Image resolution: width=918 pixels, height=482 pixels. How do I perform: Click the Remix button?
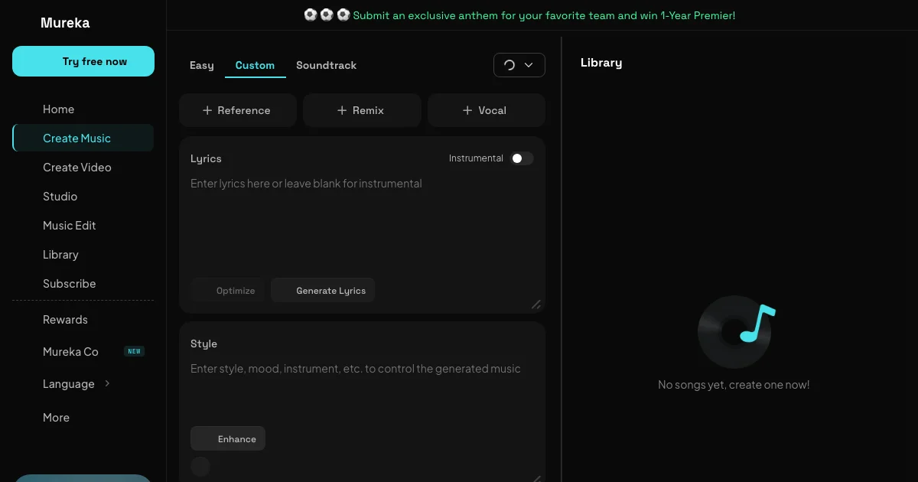tap(362, 110)
